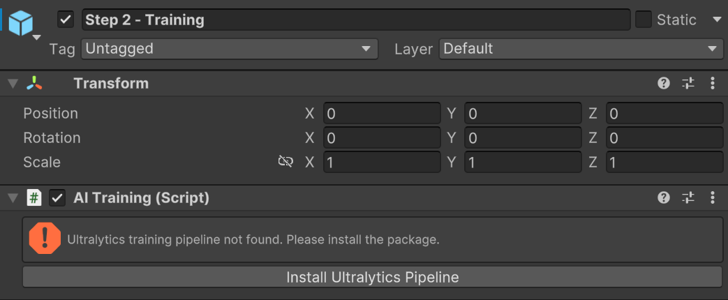Image resolution: width=728 pixels, height=300 pixels.
Task: Collapse the AI Training script foldout
Action: pyautogui.click(x=12, y=198)
